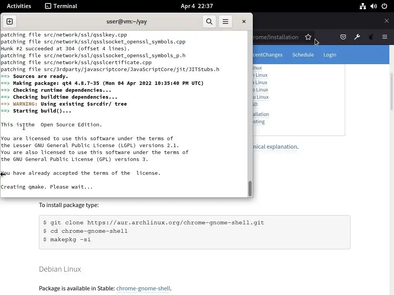Click the 'Debian Linux' heading
This screenshot has height=295, width=394.
point(60,269)
